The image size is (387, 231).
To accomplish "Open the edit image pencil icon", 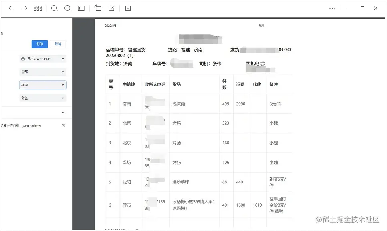I will tap(111, 8).
